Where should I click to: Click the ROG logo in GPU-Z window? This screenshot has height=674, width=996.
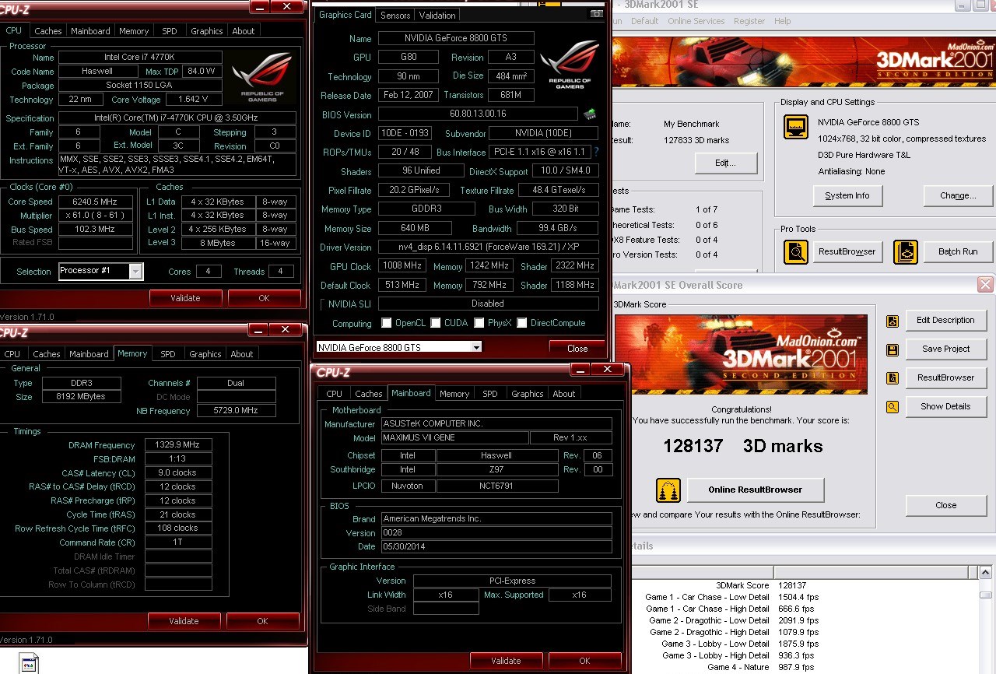(570, 64)
